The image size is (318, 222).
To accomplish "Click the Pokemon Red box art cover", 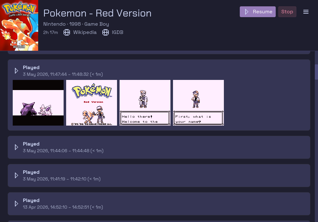I will pyautogui.click(x=19, y=25).
